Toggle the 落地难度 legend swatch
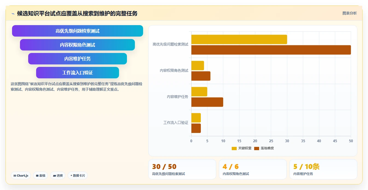 coord(257,148)
